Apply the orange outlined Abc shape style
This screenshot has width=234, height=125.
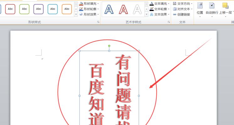point(67,9)
